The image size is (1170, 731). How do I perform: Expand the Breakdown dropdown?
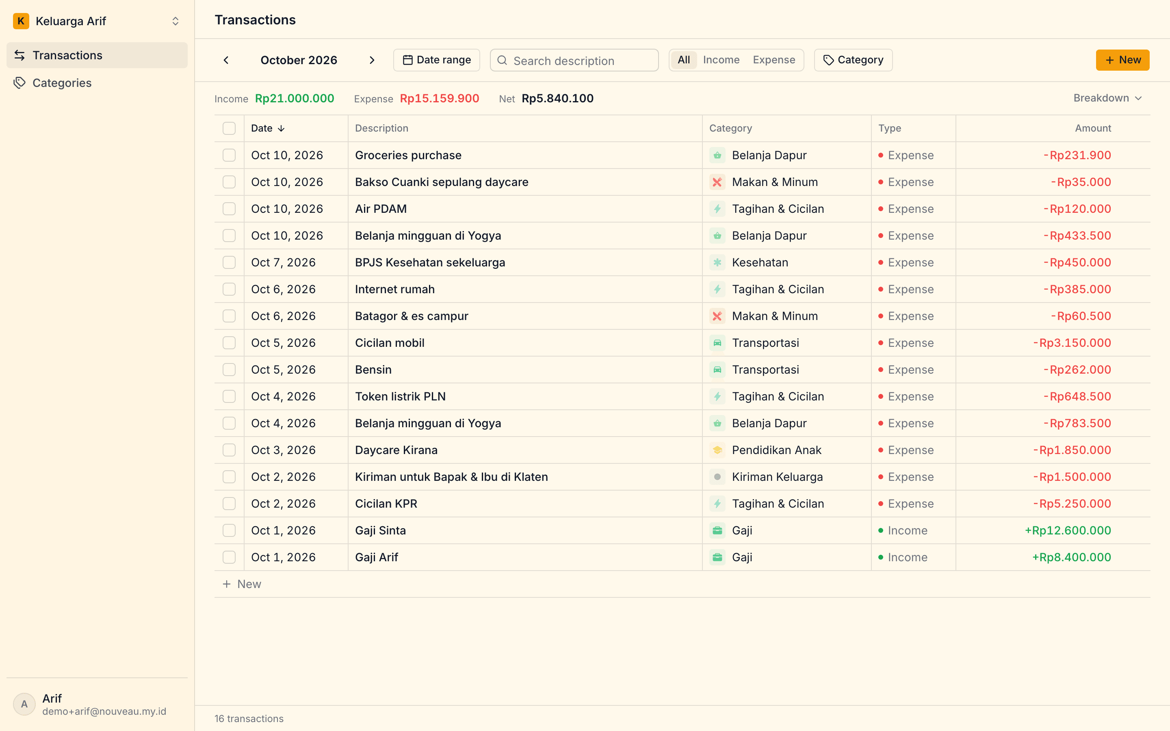(x=1107, y=98)
